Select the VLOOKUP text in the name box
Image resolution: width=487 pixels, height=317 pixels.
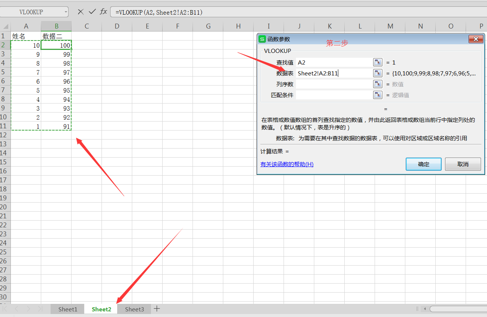pos(31,12)
